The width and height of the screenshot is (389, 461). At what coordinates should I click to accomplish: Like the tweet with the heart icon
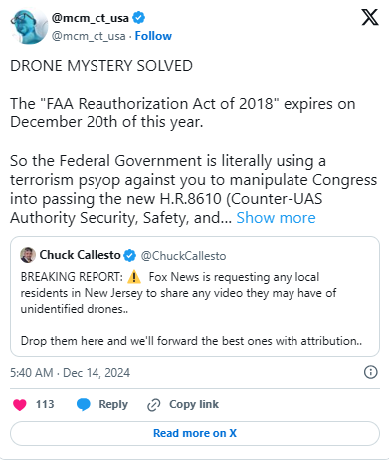20,405
